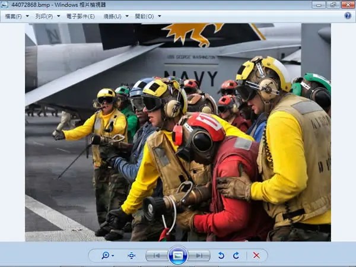Open the zoom magnifier control
This screenshot has width=356, height=267.
106,255
